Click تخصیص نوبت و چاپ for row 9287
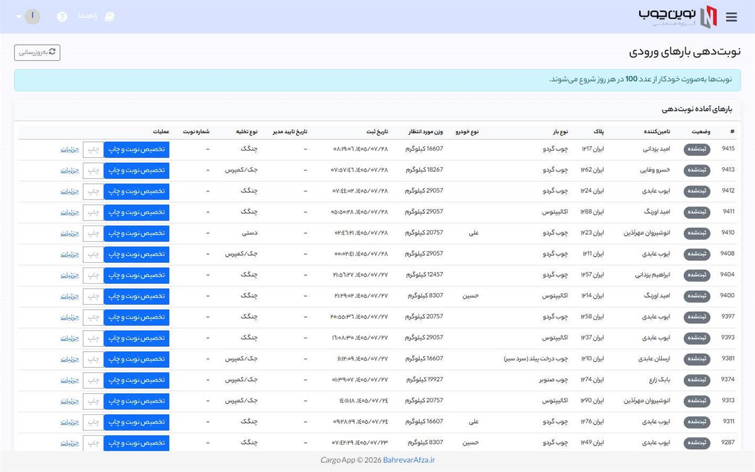Image resolution: width=755 pixels, height=472 pixels. pyautogui.click(x=136, y=443)
